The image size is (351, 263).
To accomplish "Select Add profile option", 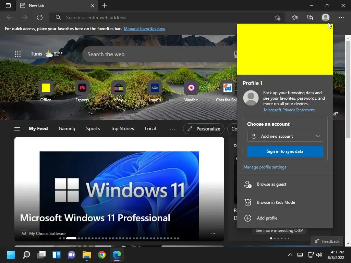I will pos(285,218).
